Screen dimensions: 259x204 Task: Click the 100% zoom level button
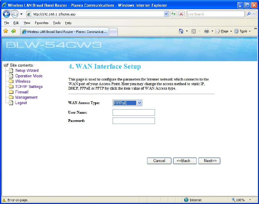tap(238, 200)
